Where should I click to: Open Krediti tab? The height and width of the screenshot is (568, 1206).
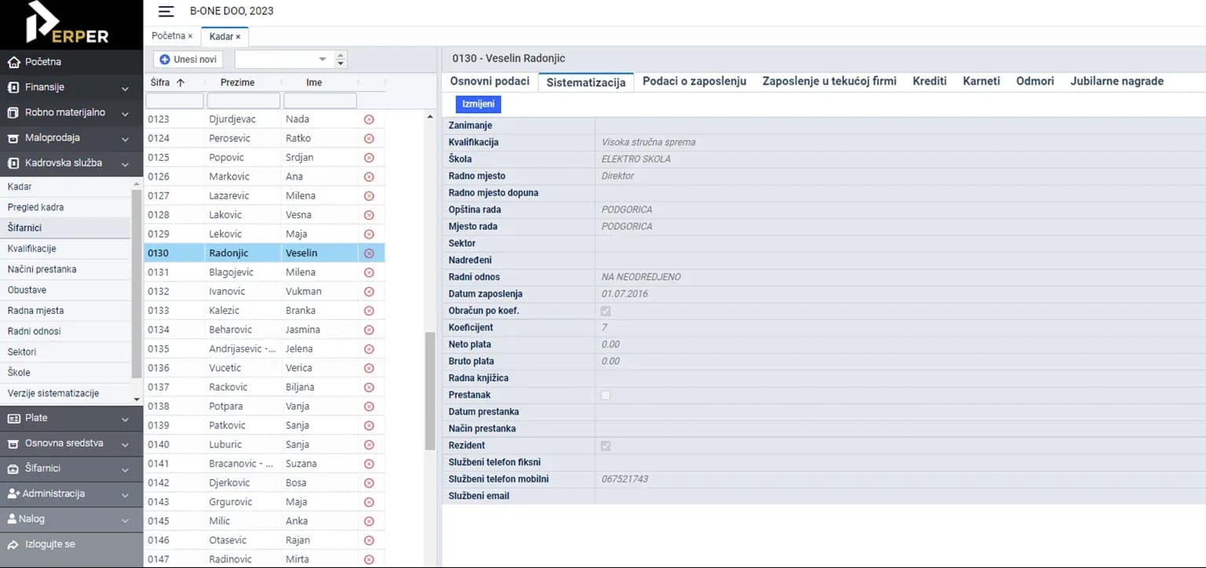tap(930, 81)
